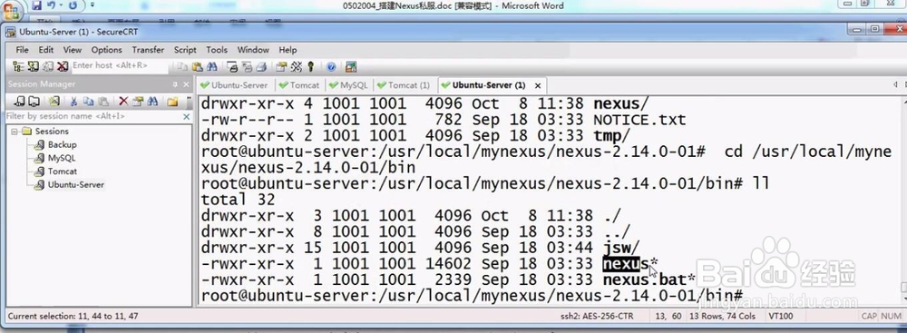The image size is (907, 333).
Task: Open Word Quick Access customize dropdown
Action: [x=92, y=5]
